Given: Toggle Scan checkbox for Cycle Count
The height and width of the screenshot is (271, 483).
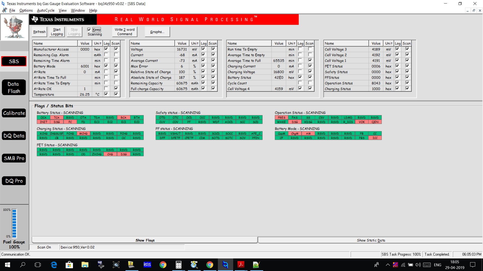Looking at the screenshot, I should 310,83.
